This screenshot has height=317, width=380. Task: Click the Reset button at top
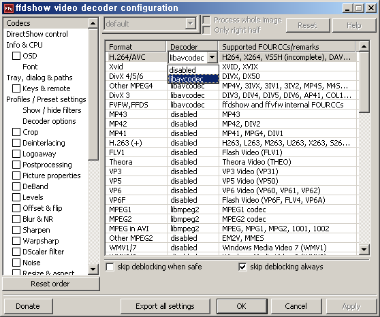[307, 25]
